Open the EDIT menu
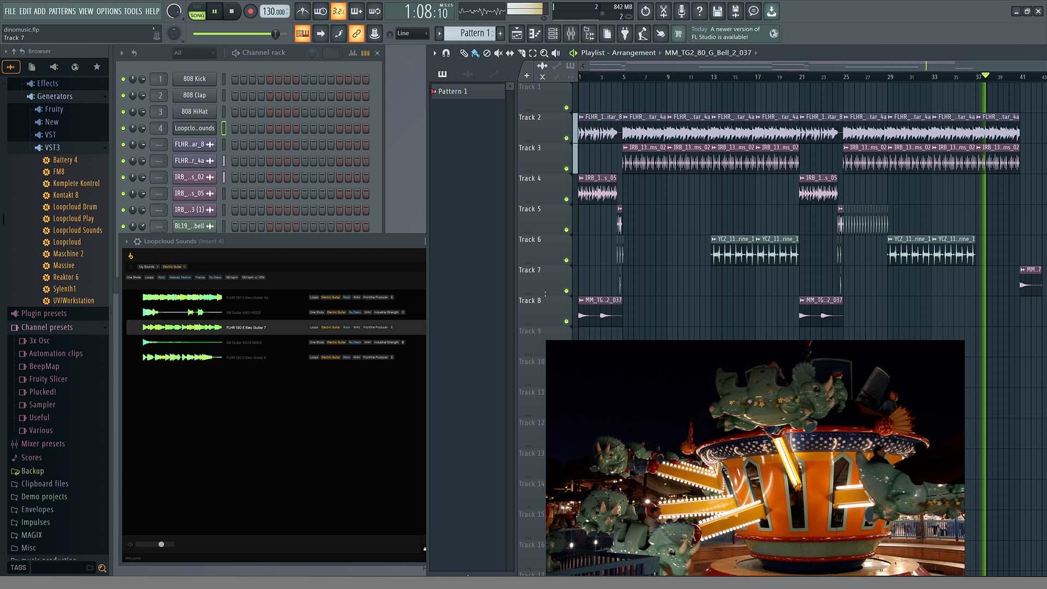This screenshot has width=1047, height=589. pos(25,11)
